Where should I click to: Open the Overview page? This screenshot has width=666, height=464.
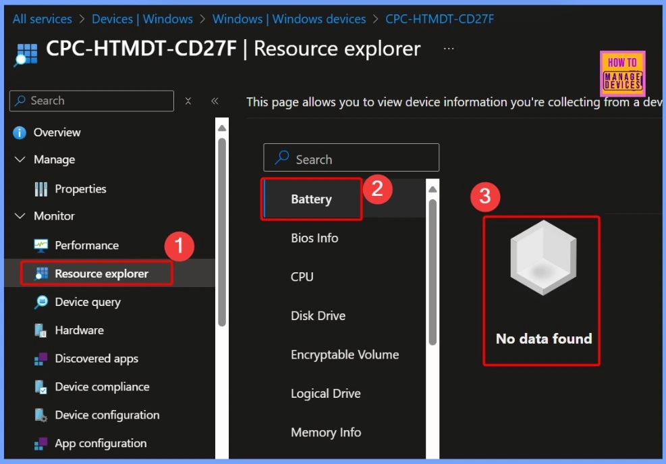pos(57,132)
